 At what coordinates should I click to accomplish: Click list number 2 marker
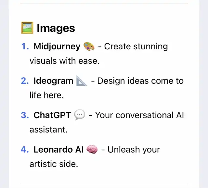(25, 81)
